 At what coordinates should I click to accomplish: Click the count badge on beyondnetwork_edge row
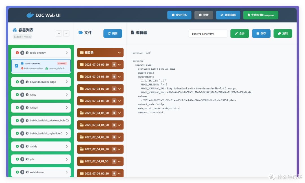(x=22, y=82)
